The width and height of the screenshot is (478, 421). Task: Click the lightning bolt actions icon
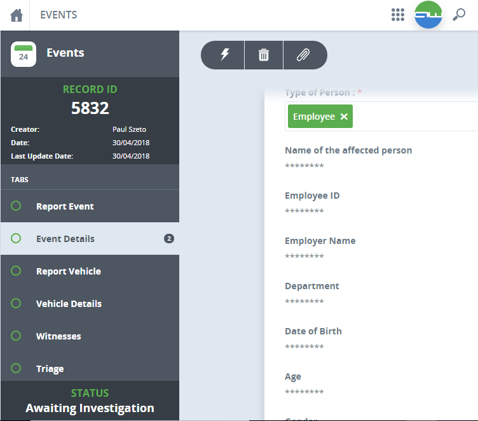click(x=224, y=55)
